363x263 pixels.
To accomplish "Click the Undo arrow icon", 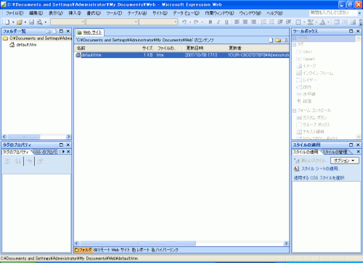I will (184, 22).
